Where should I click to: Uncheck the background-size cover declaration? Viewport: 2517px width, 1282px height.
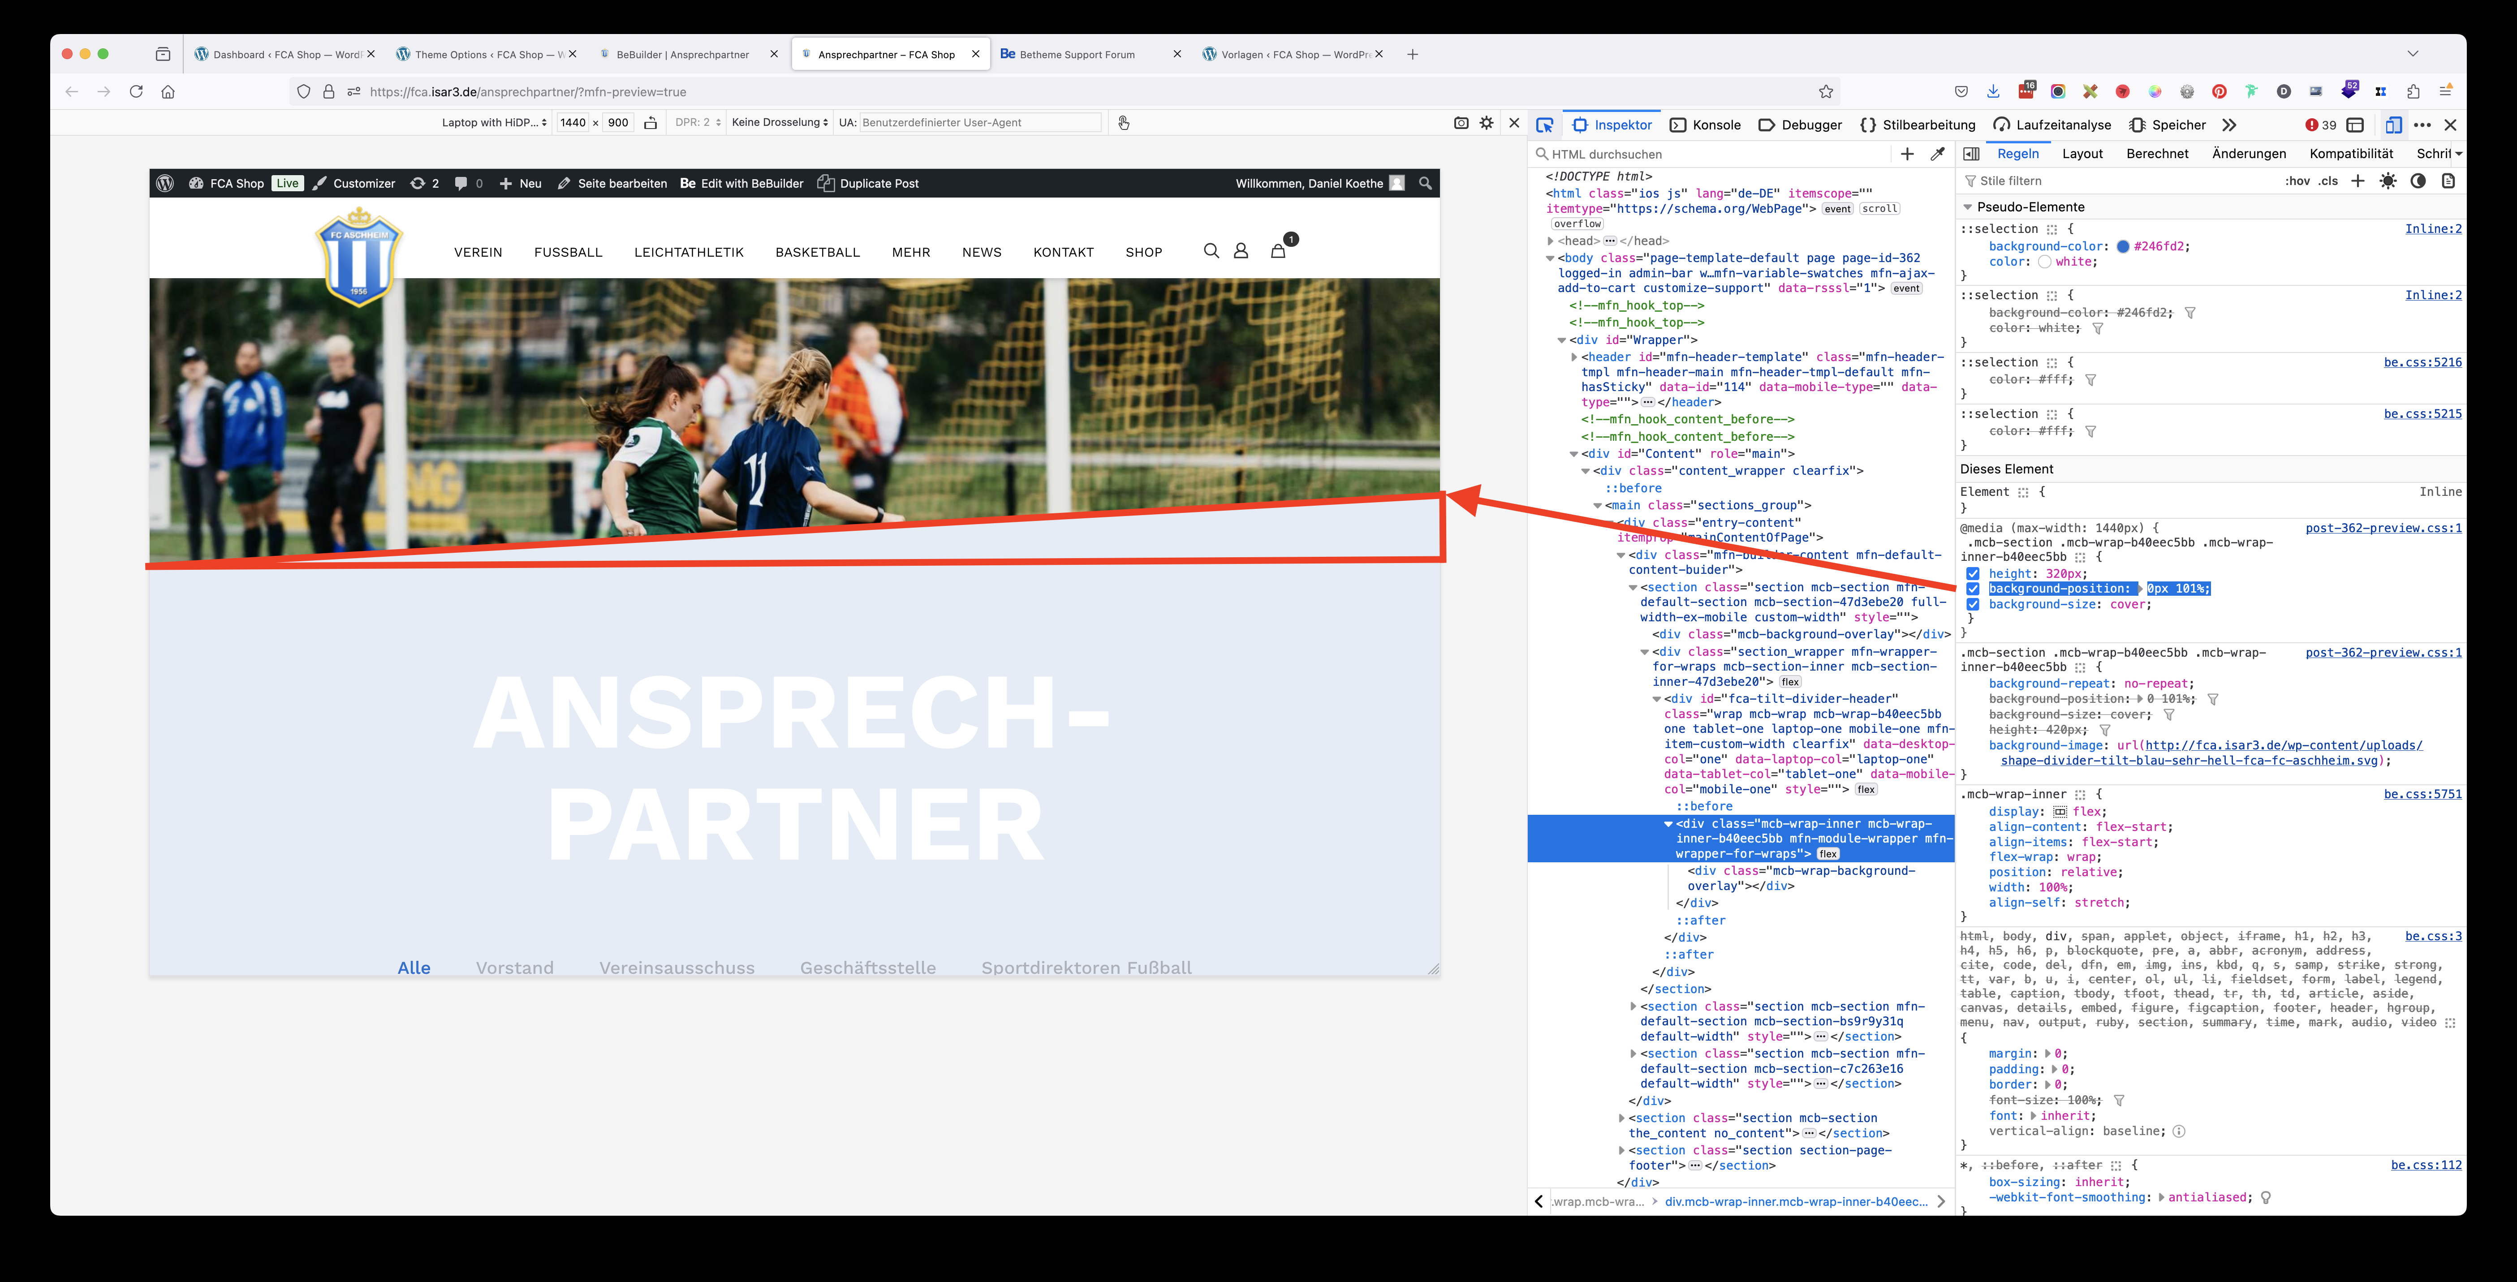pyautogui.click(x=1973, y=605)
